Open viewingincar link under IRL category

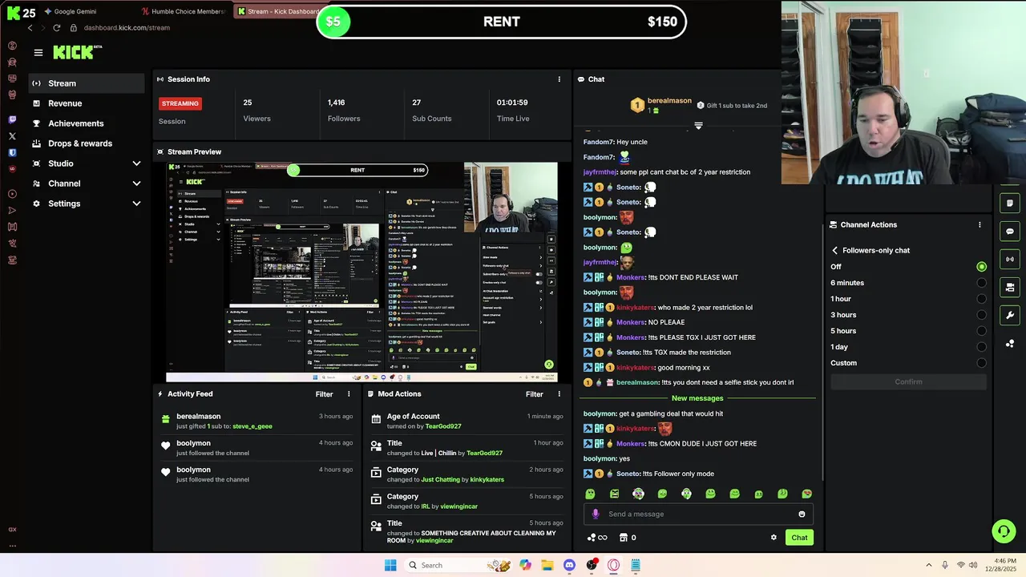458,506
